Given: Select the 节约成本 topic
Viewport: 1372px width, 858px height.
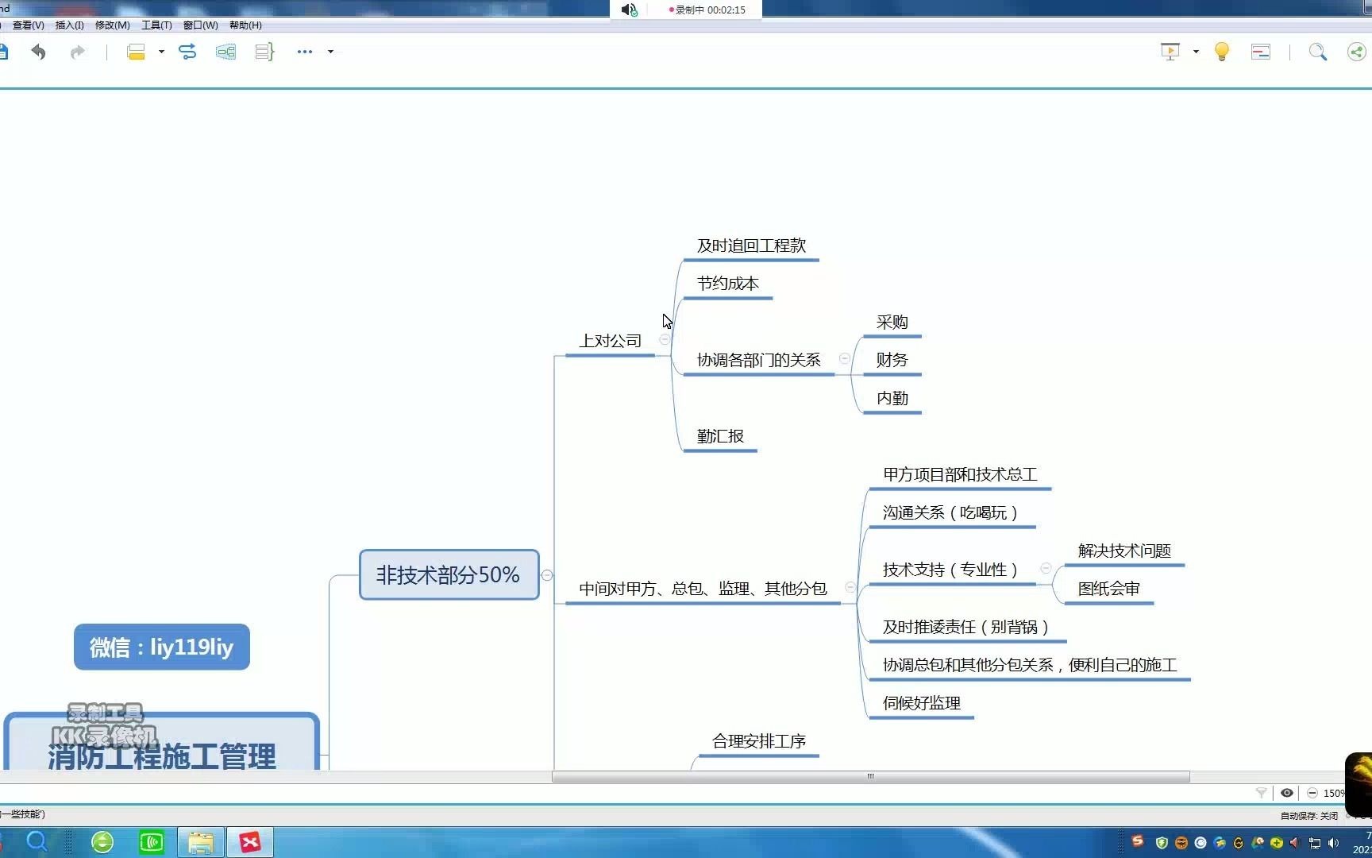Looking at the screenshot, I should pyautogui.click(x=727, y=284).
